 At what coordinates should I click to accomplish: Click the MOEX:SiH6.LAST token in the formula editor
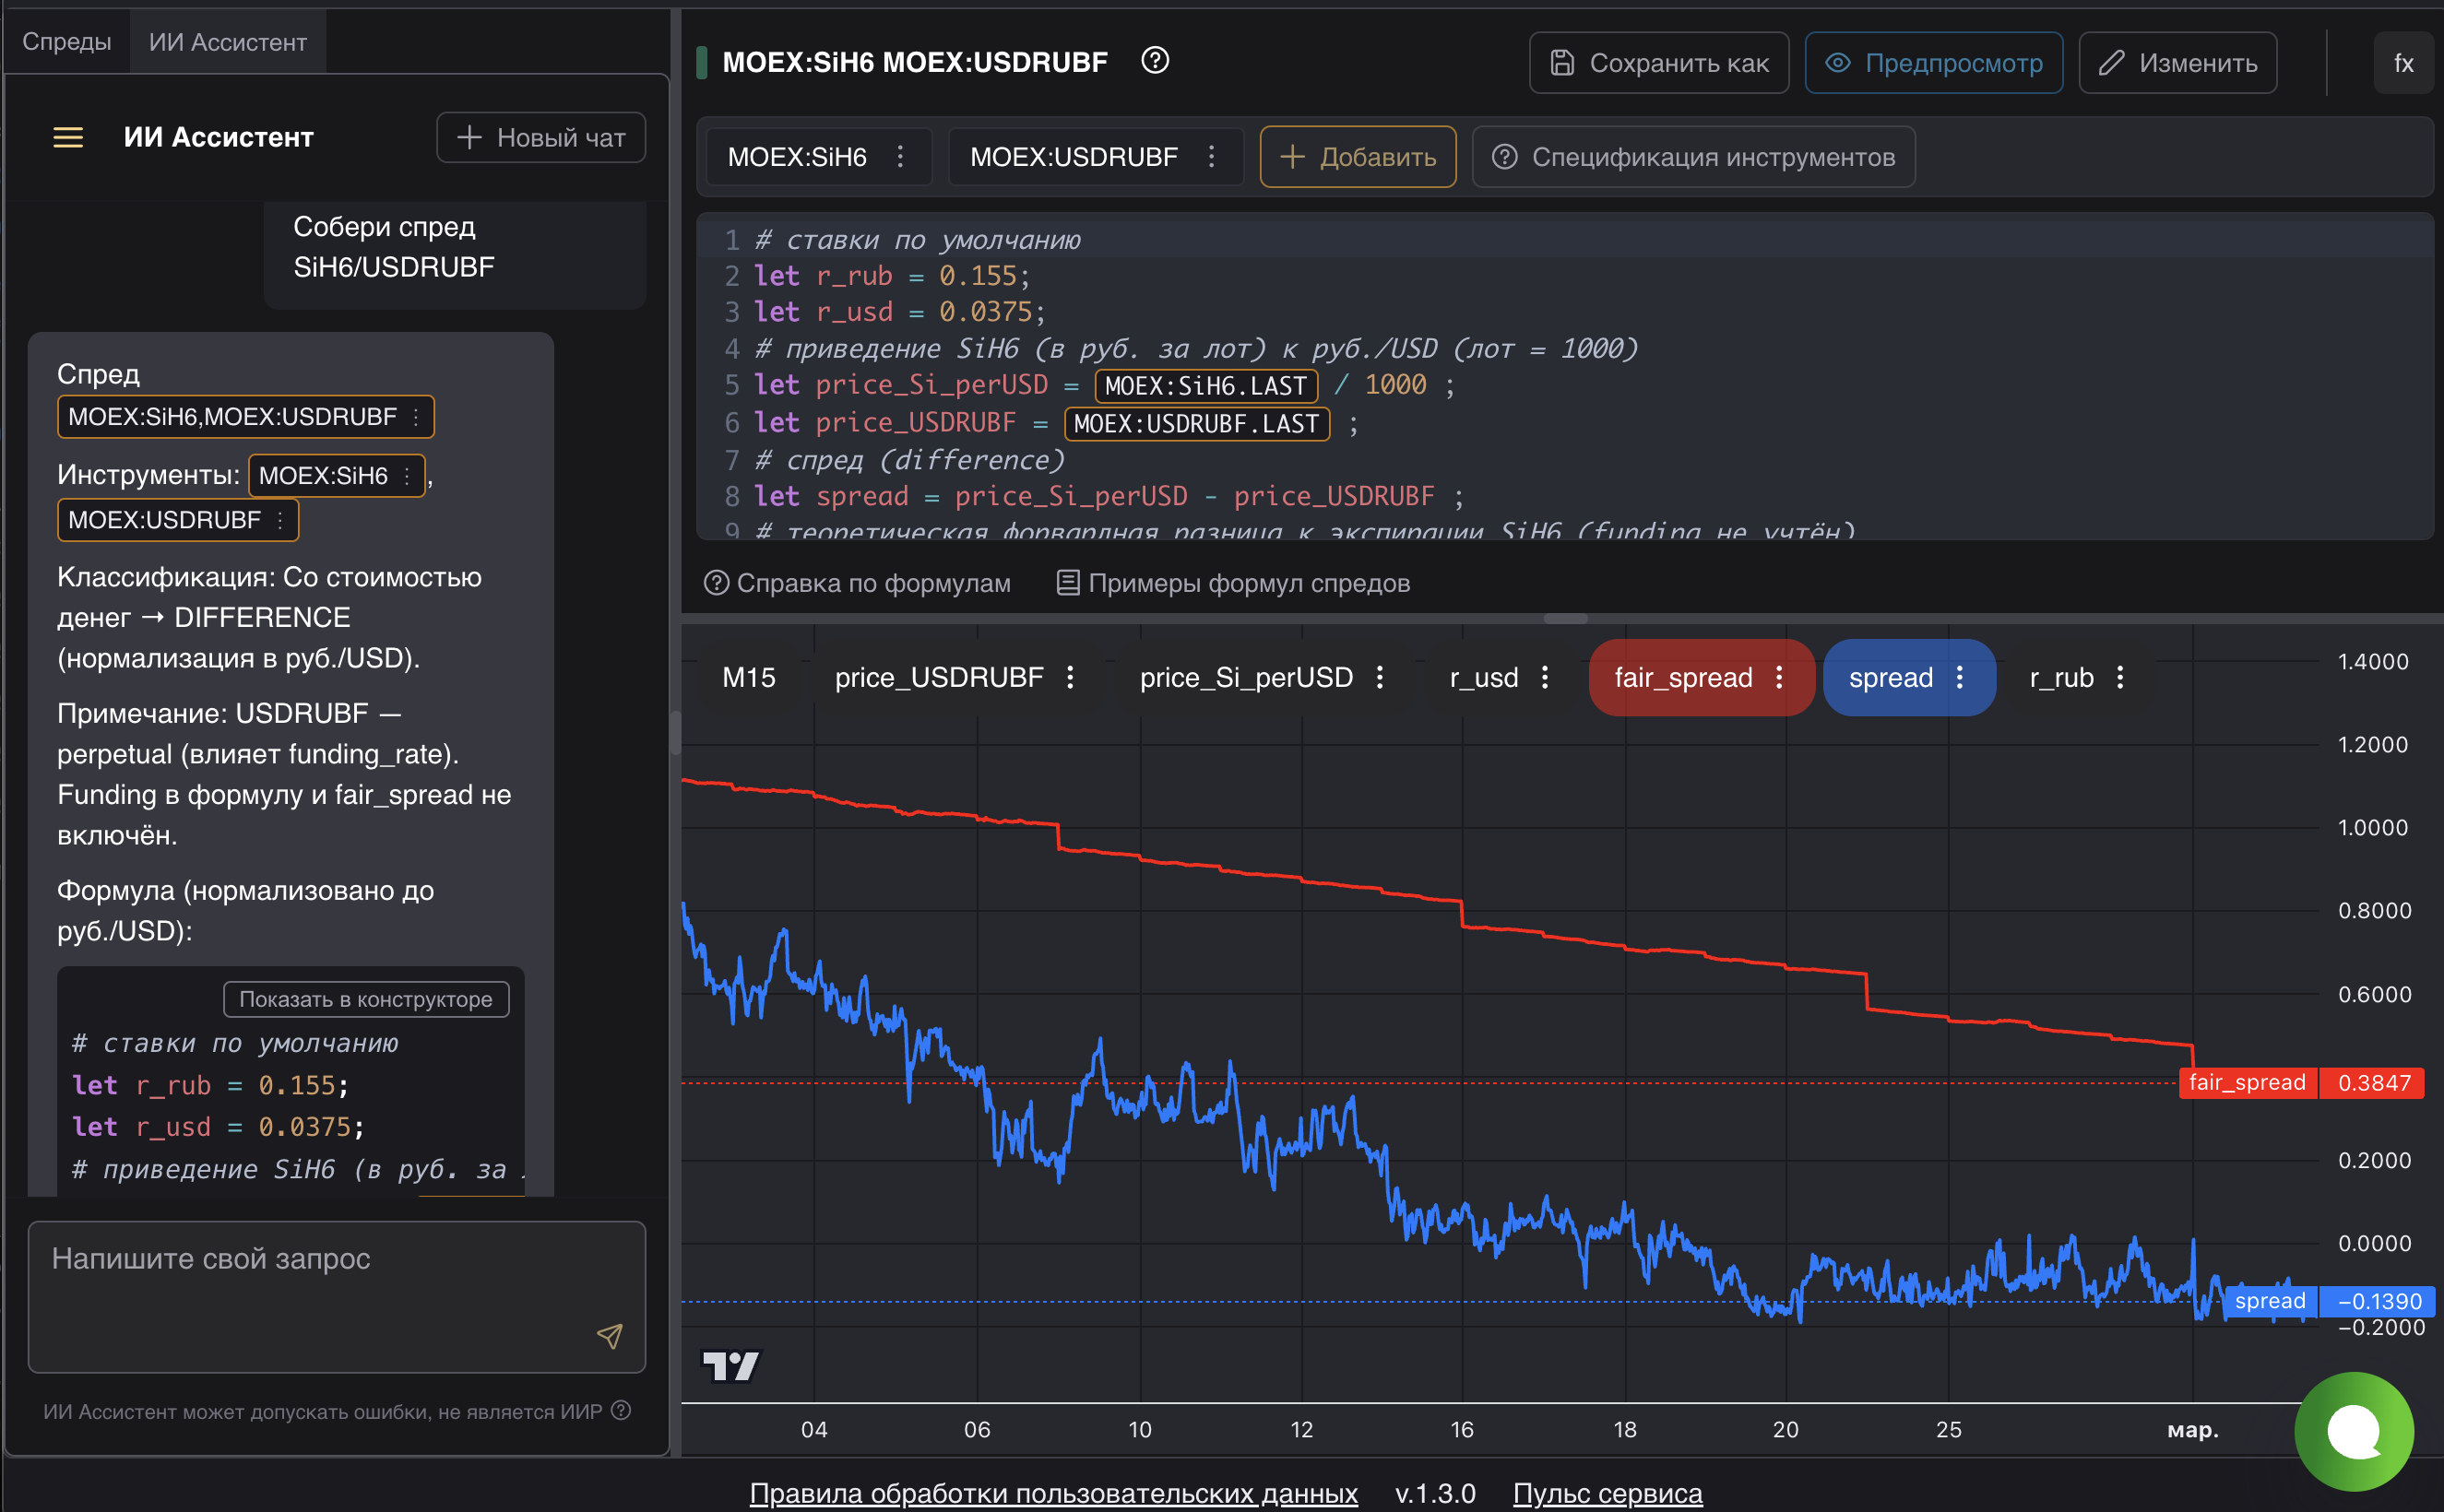(x=1206, y=386)
